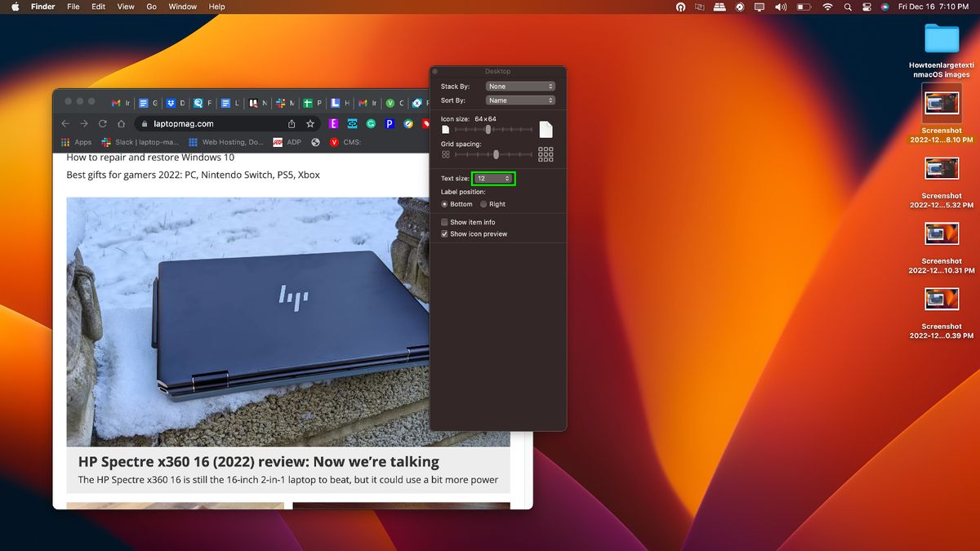
Task: Open the View menu
Action: click(126, 7)
